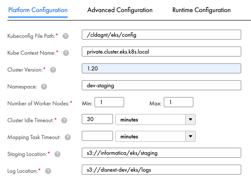Focus the Kube Context Name input
Image resolution: width=251 pixels, height=186 pixels.
161,52
